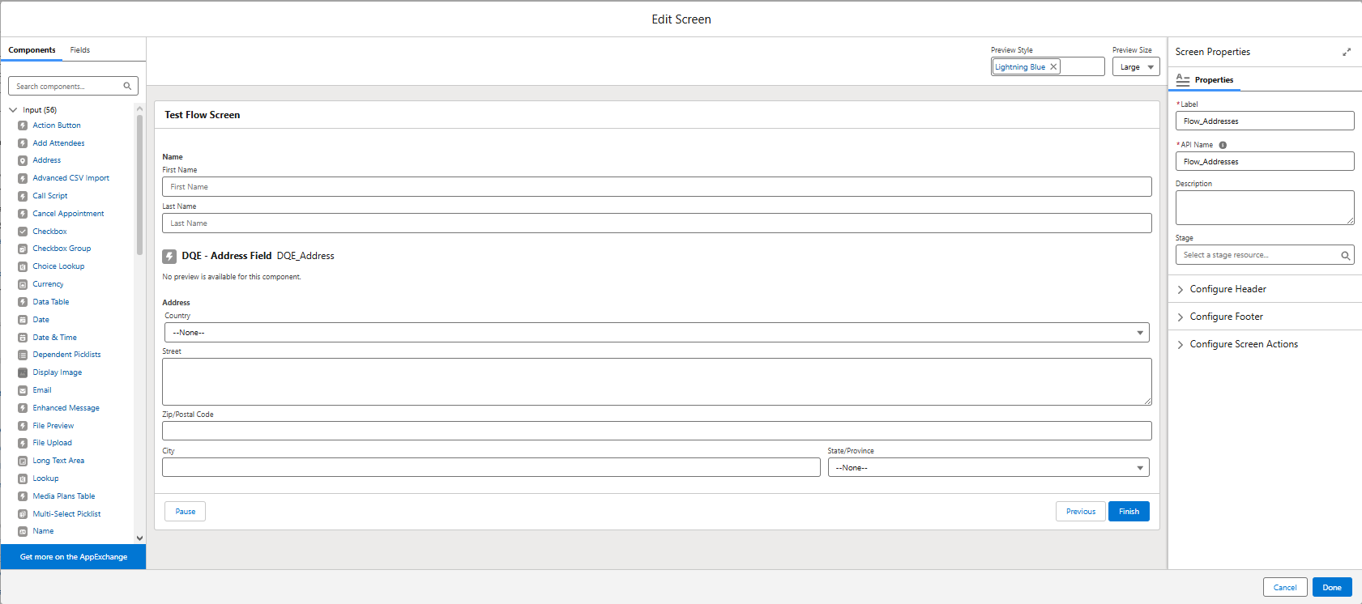Open the Preview Size dropdown

pos(1136,67)
